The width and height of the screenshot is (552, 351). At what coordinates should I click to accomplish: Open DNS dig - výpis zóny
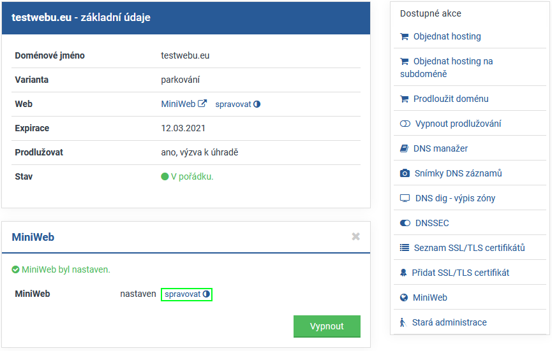tap(455, 198)
